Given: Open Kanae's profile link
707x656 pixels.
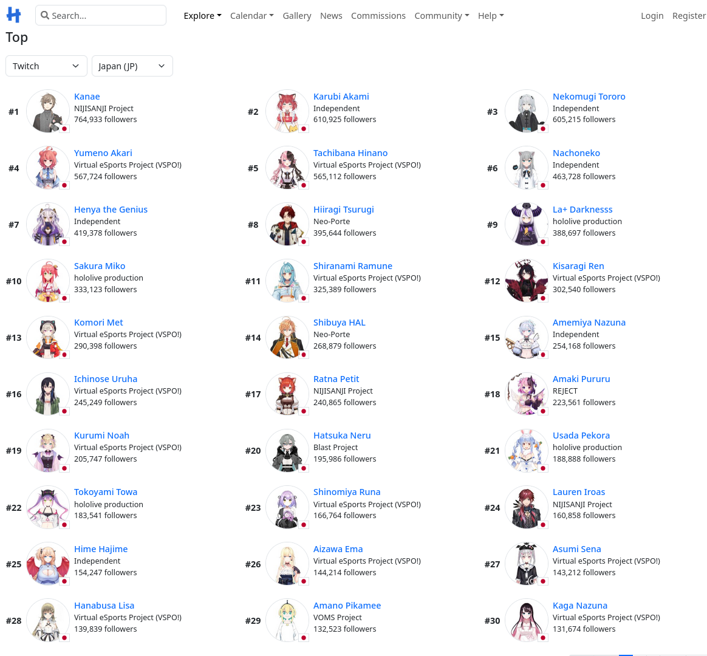Looking at the screenshot, I should [87, 97].
